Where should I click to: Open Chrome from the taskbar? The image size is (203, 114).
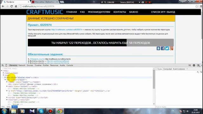[x=60, y=111]
